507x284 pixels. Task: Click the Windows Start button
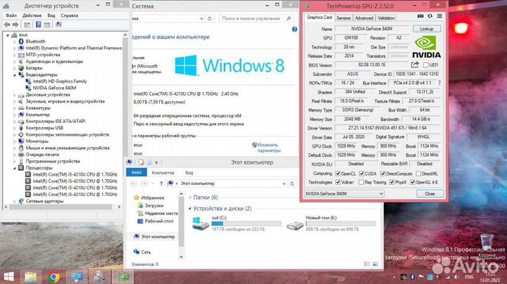tap(8, 276)
